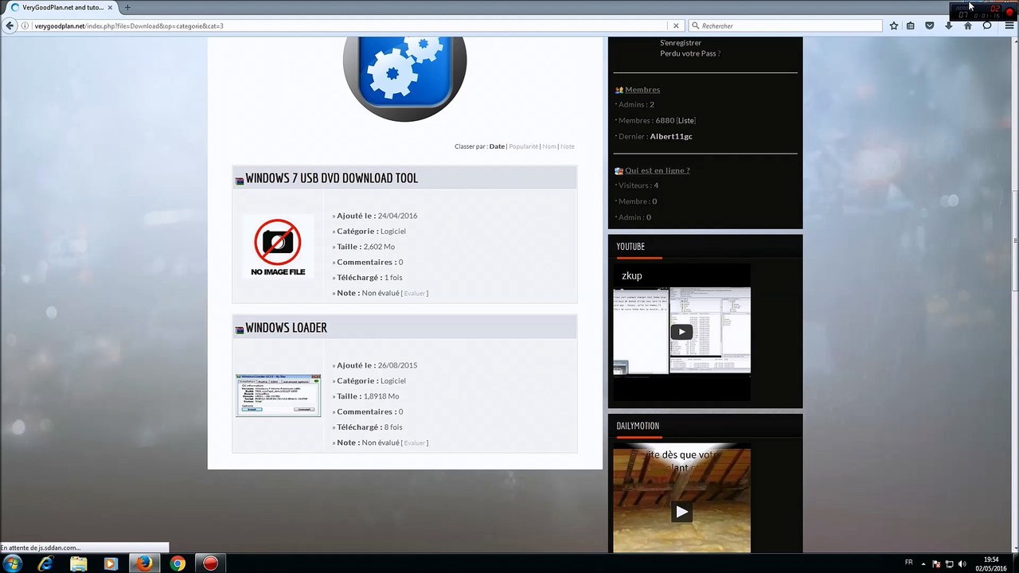Click the icon beside Windows 7 USB title
The height and width of the screenshot is (573, 1019).
pyautogui.click(x=239, y=181)
